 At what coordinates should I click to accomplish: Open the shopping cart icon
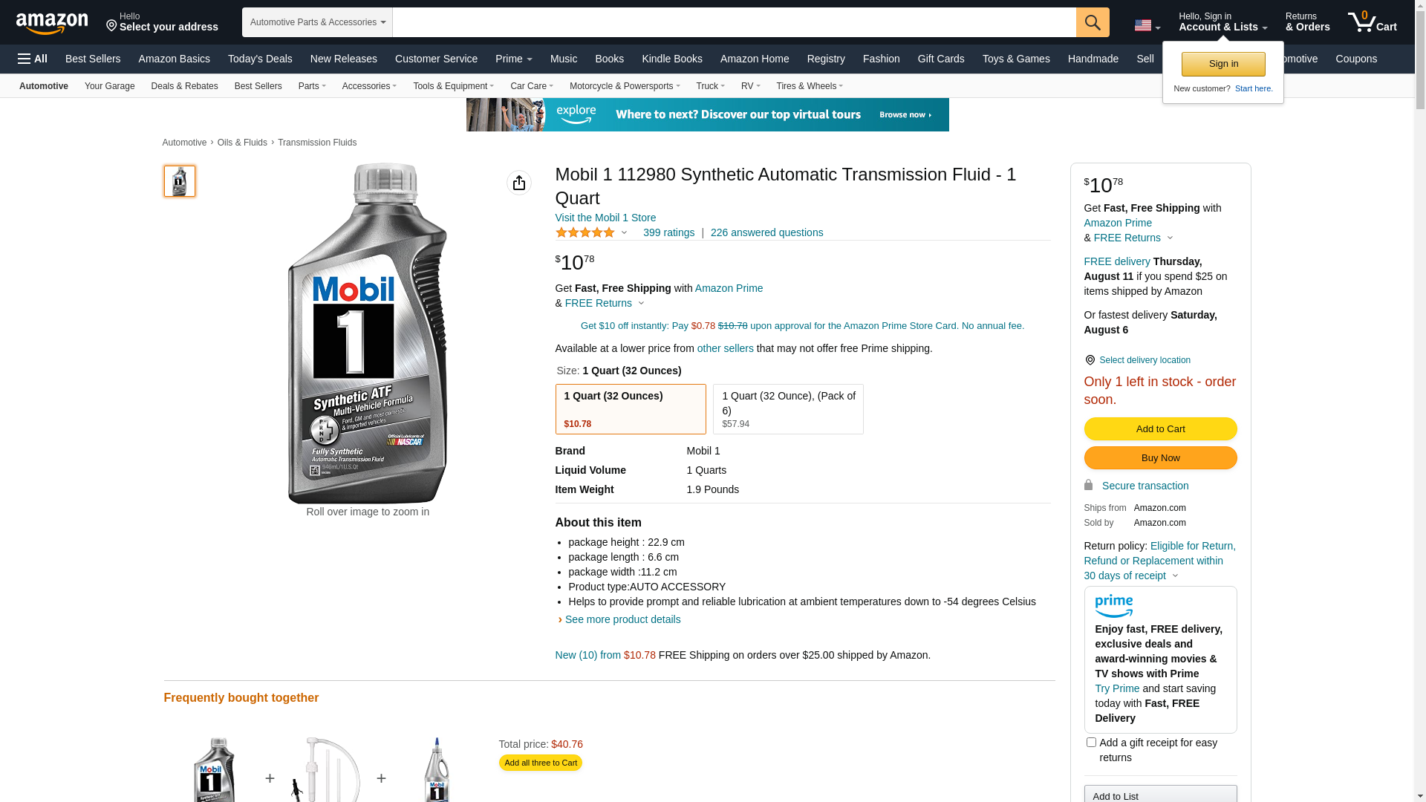(x=1372, y=22)
